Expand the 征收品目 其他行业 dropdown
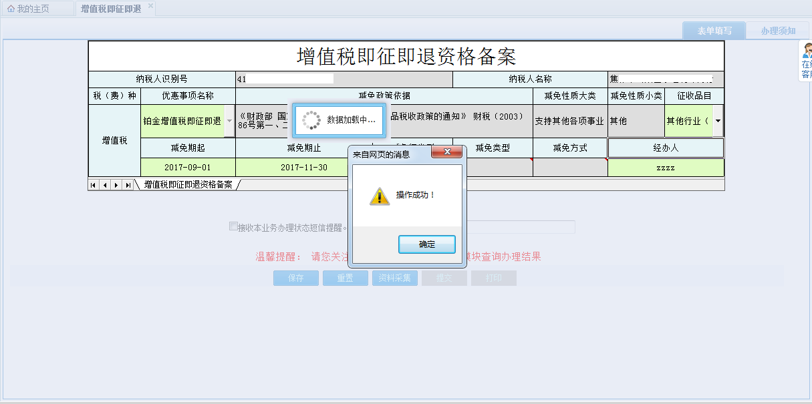The width and height of the screenshot is (812, 404). click(718, 121)
